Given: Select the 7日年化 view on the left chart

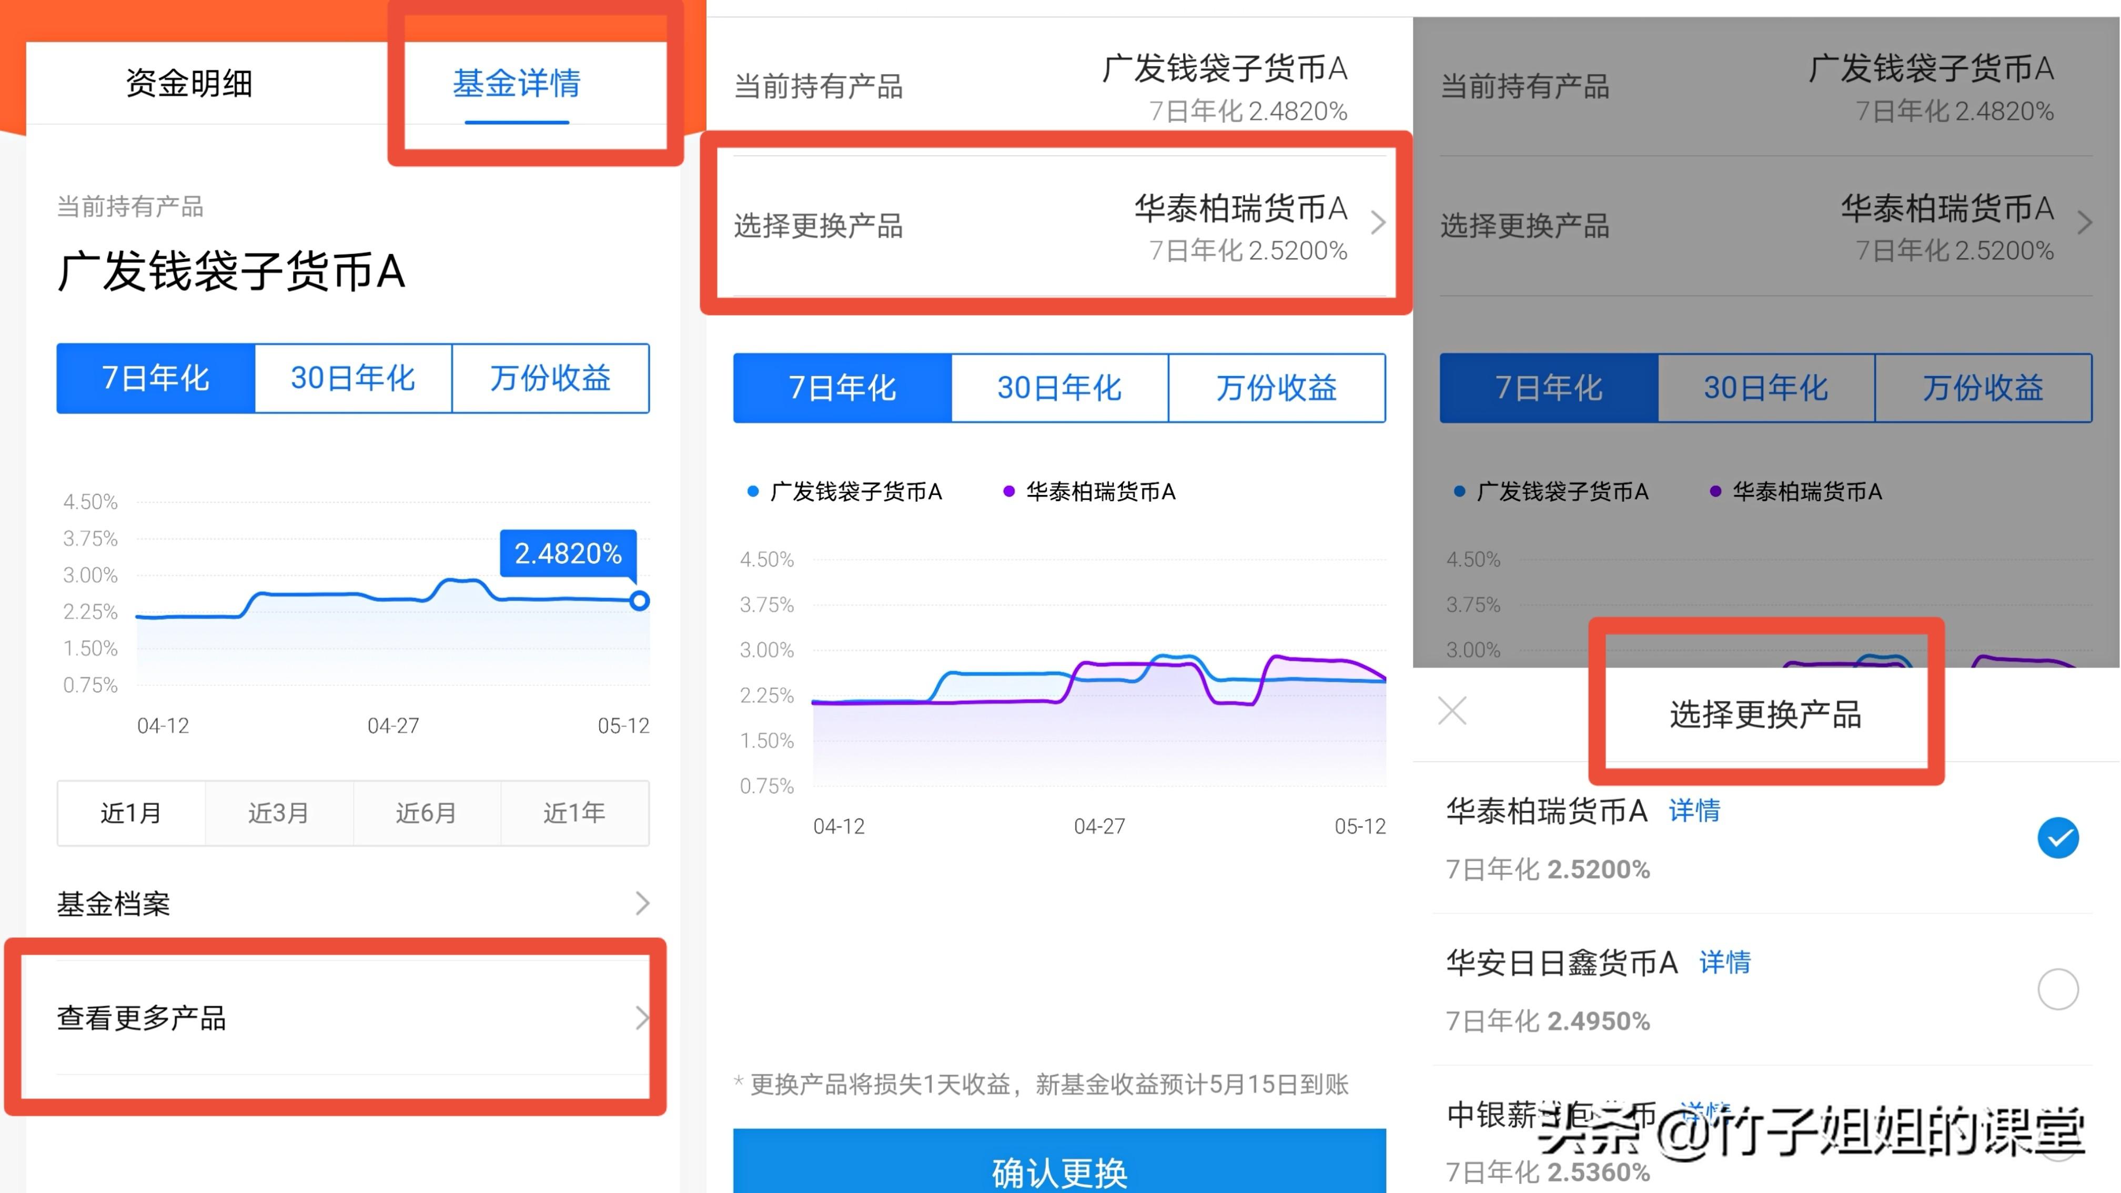Looking at the screenshot, I should [154, 379].
